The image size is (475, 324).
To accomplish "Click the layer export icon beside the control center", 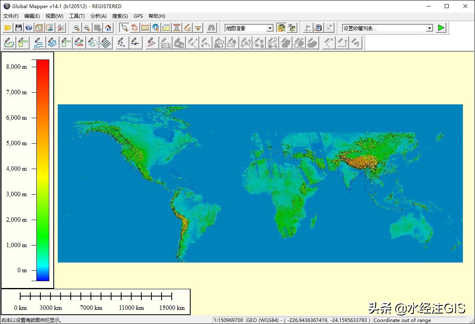I will point(50,28).
